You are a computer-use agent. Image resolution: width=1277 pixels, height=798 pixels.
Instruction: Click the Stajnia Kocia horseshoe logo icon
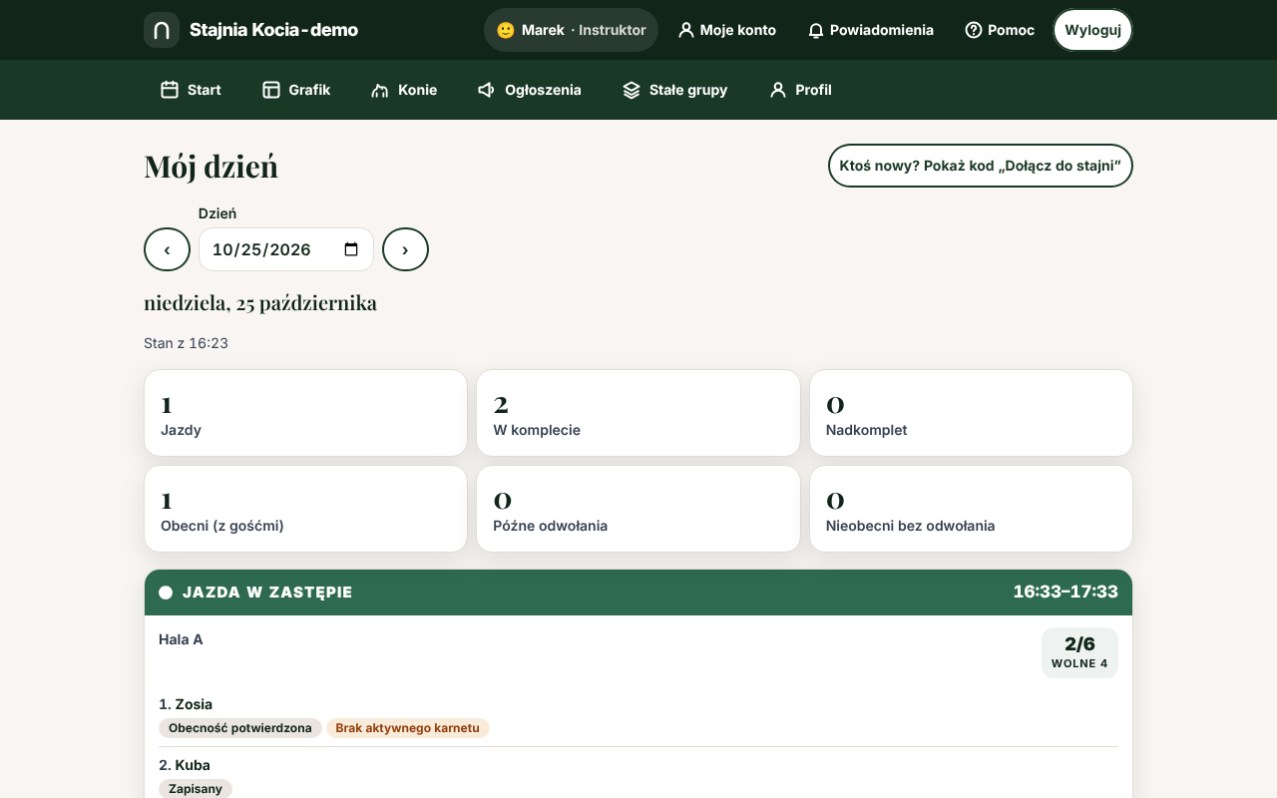pos(162,30)
